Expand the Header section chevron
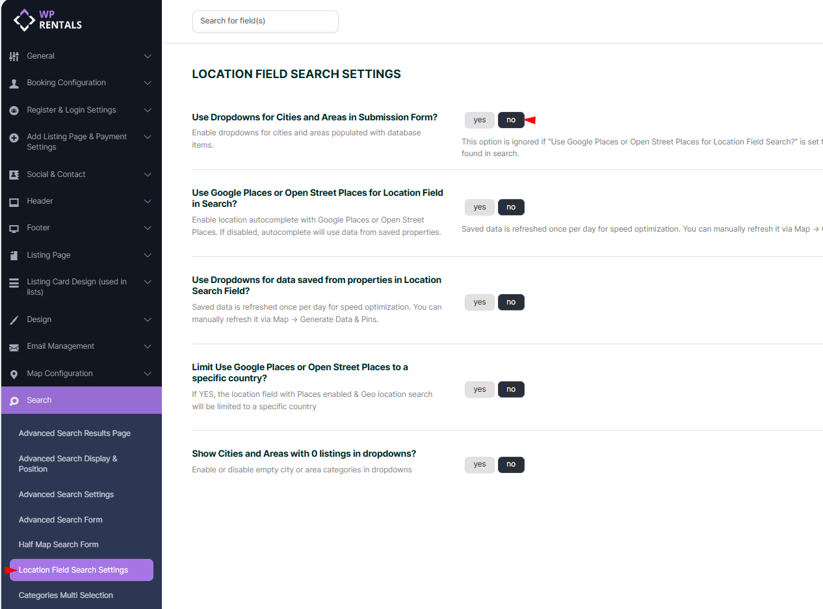 coord(148,202)
